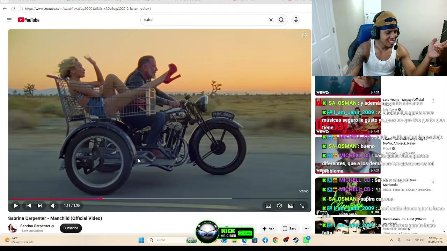This screenshot has width=447, height=251.
Task: Open the Rammstein - Du Hast title
Action: (x=404, y=221)
